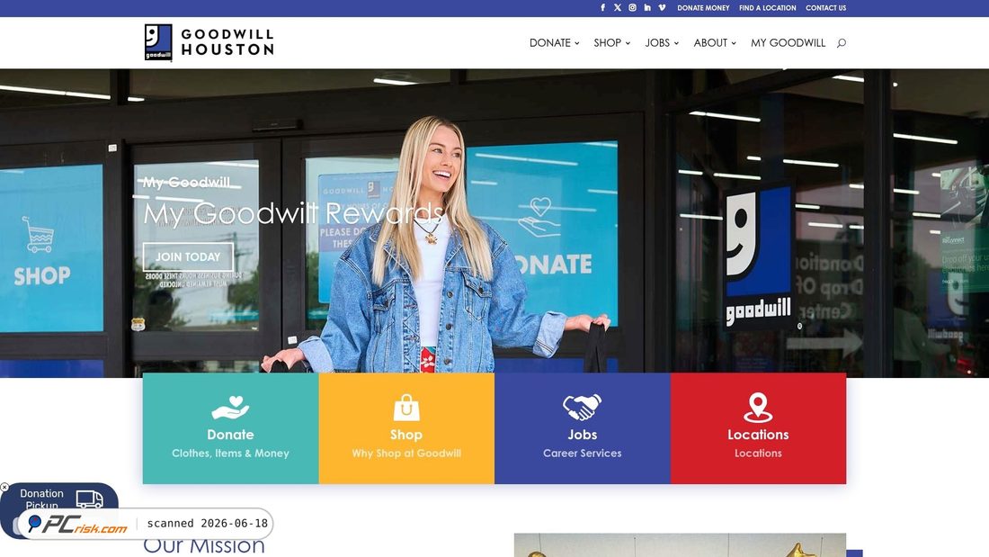
Task: Click the Goodwill Houston logo
Action: (x=209, y=42)
